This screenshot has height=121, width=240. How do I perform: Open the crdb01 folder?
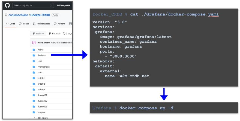pyautogui.click(x=41, y=78)
